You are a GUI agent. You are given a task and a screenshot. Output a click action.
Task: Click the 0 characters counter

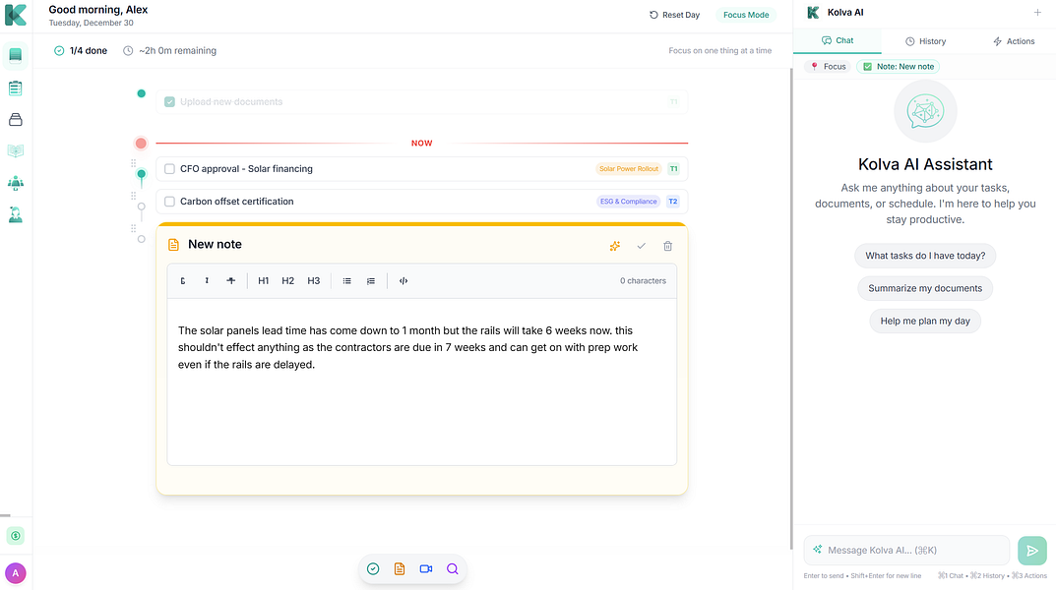coord(643,281)
